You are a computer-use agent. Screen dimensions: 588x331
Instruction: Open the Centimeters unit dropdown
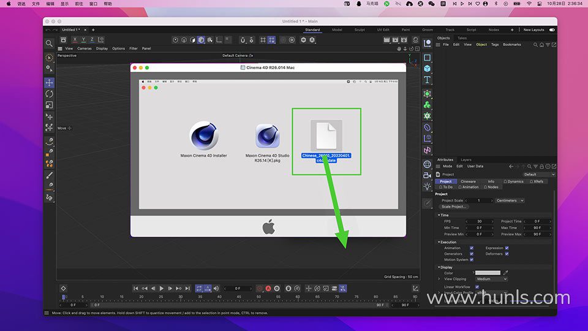(x=510, y=200)
